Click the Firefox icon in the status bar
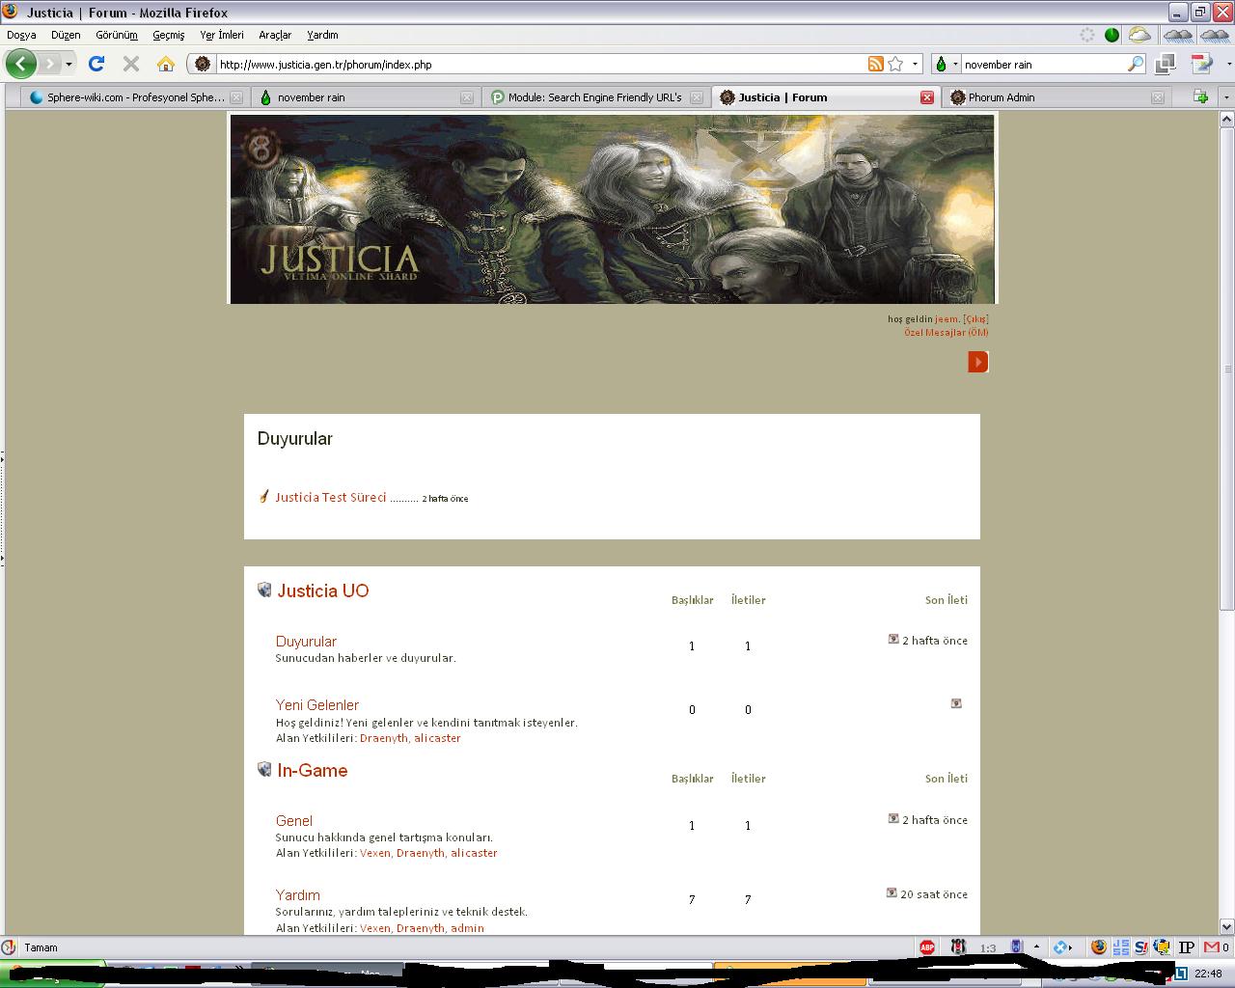The width and height of the screenshot is (1235, 988). pos(1099,947)
